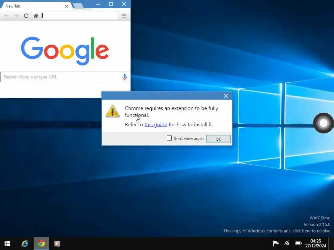The width and height of the screenshot is (334, 250).
Task: Confirm dialog with OK
Action: 218,139
